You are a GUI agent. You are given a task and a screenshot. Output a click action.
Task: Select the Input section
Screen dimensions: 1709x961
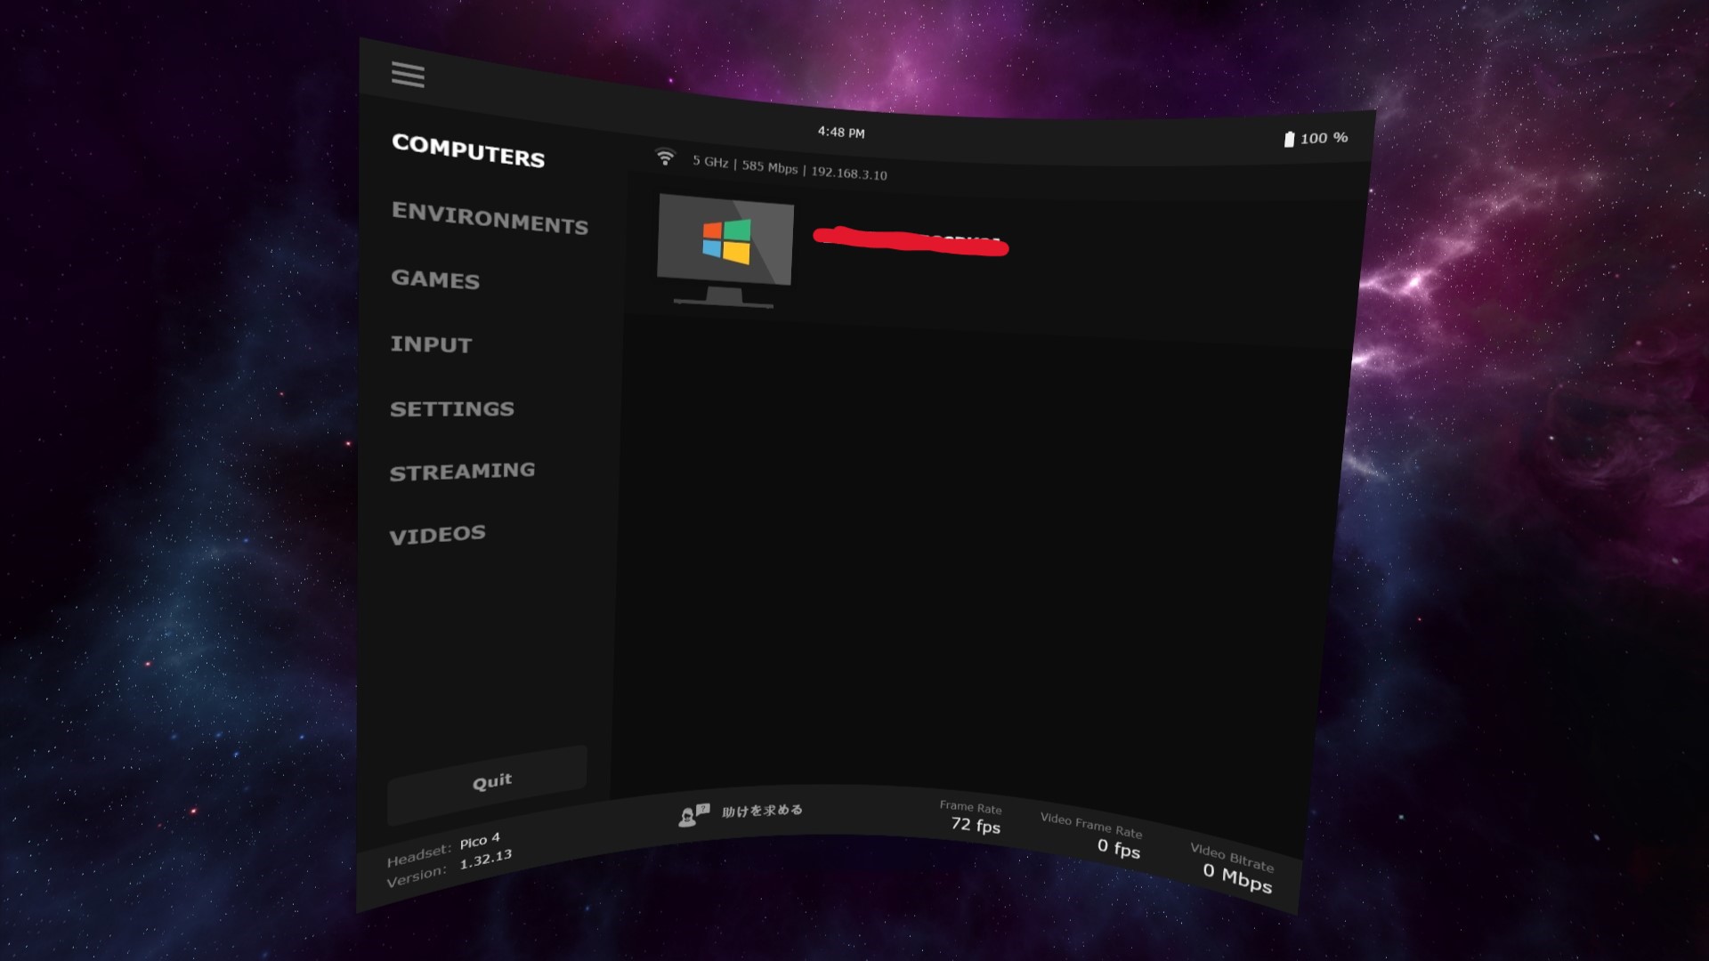point(431,345)
